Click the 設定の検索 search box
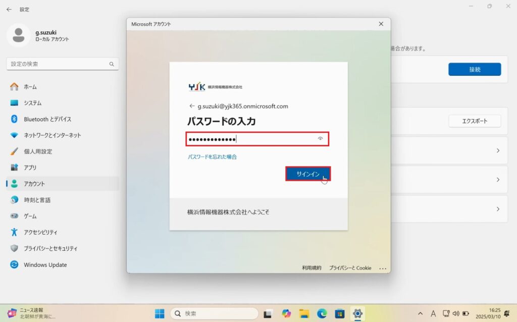 pyautogui.click(x=63, y=64)
